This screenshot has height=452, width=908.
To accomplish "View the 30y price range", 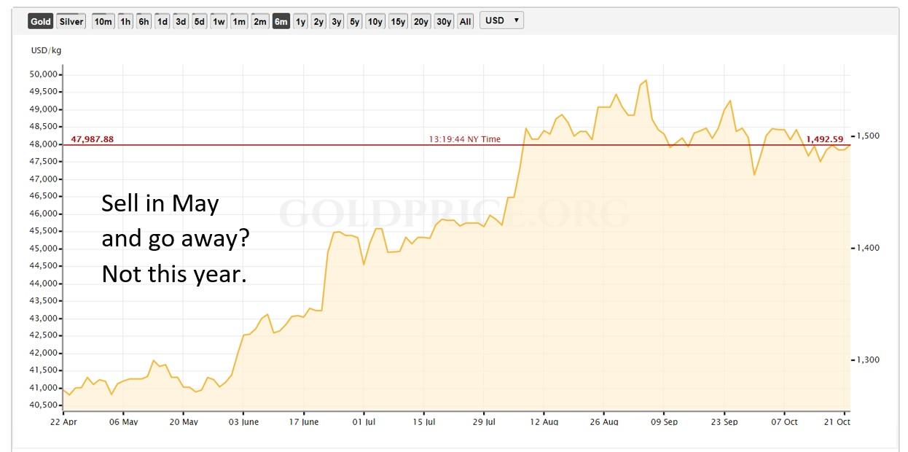I will [444, 21].
